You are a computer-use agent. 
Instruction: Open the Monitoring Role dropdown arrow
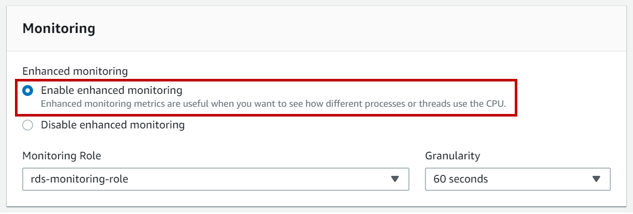[x=395, y=179]
